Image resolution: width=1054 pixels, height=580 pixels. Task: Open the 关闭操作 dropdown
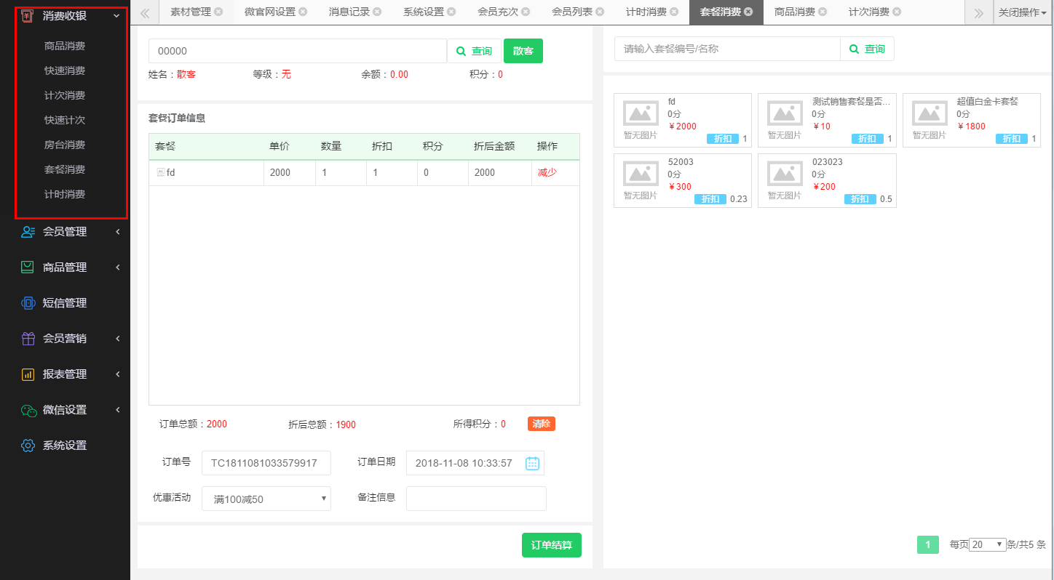[1023, 12]
